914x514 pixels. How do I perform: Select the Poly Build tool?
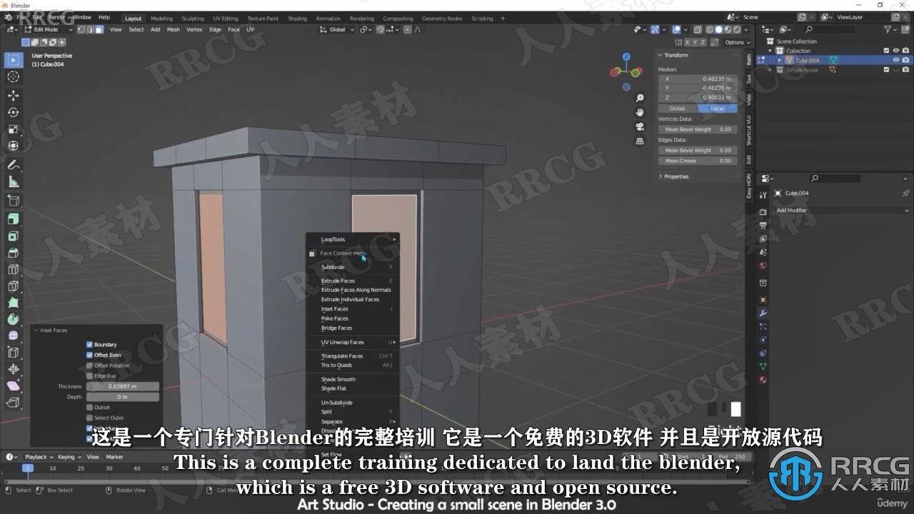click(x=13, y=303)
